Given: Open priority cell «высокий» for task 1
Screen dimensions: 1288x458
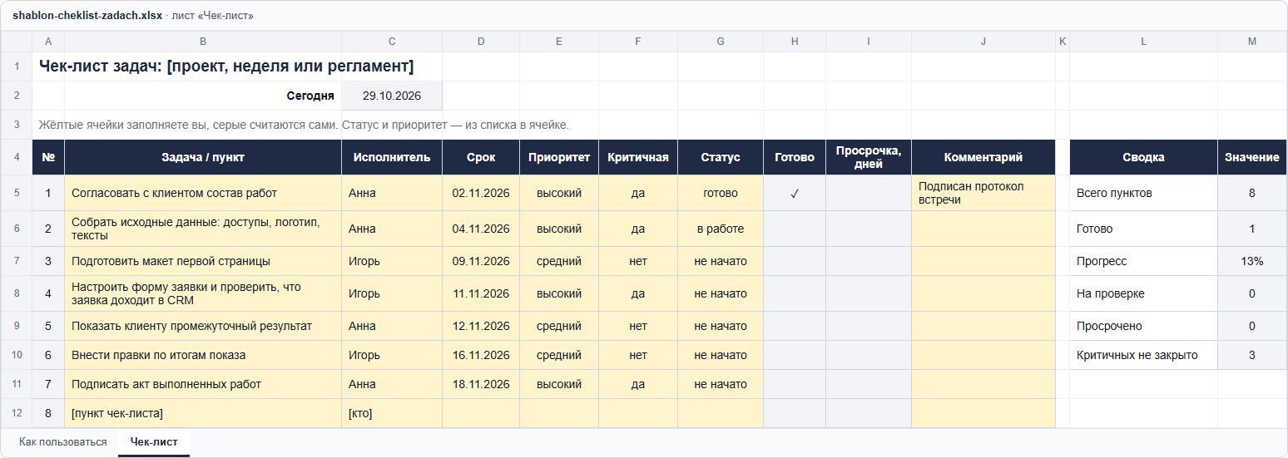Looking at the screenshot, I should pos(559,193).
